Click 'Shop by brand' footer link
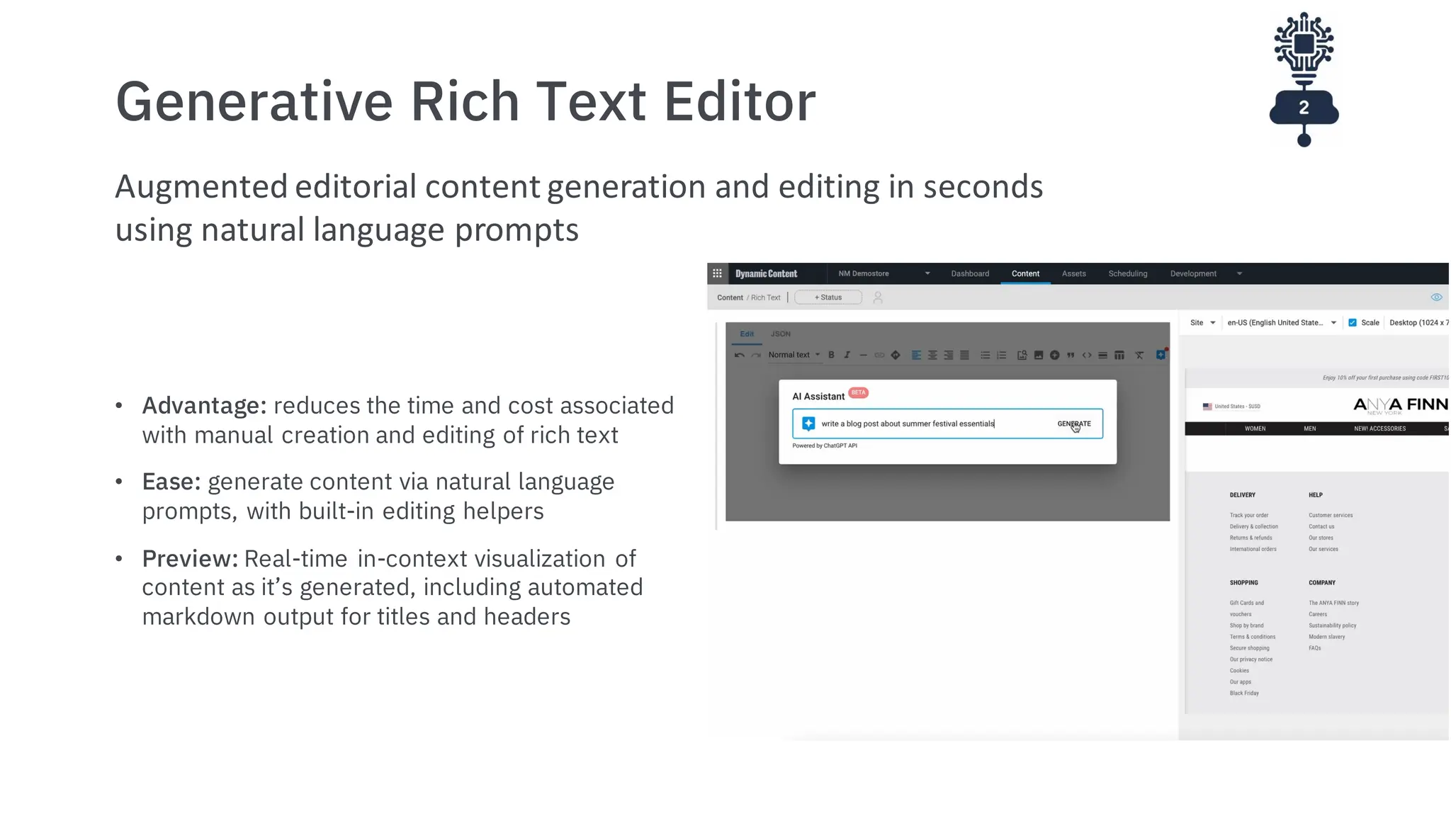The height and width of the screenshot is (816, 1451). (1246, 625)
